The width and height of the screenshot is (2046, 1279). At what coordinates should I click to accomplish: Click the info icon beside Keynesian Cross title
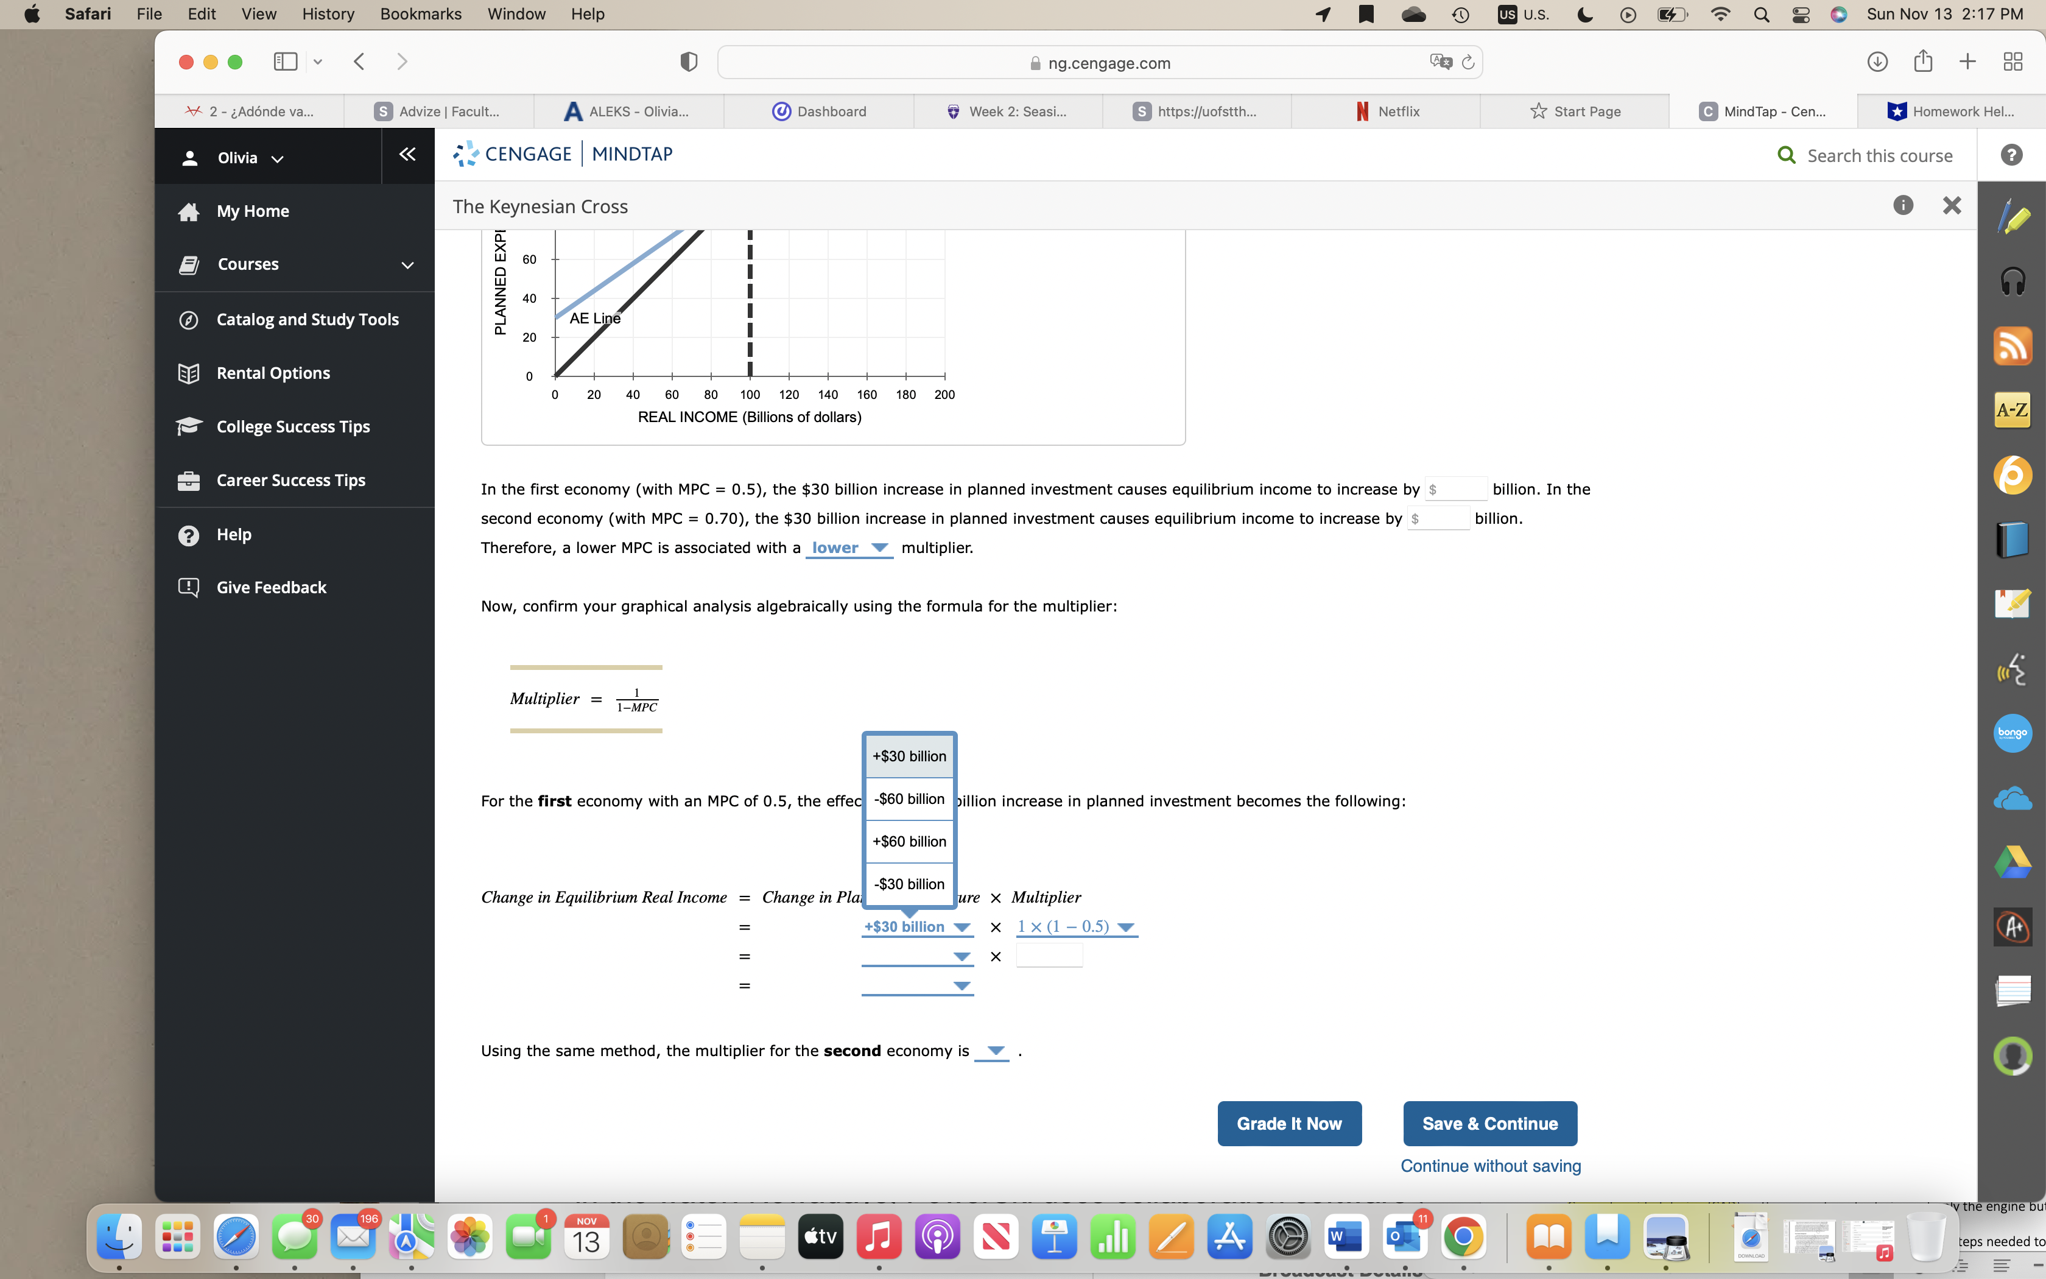[1902, 206]
